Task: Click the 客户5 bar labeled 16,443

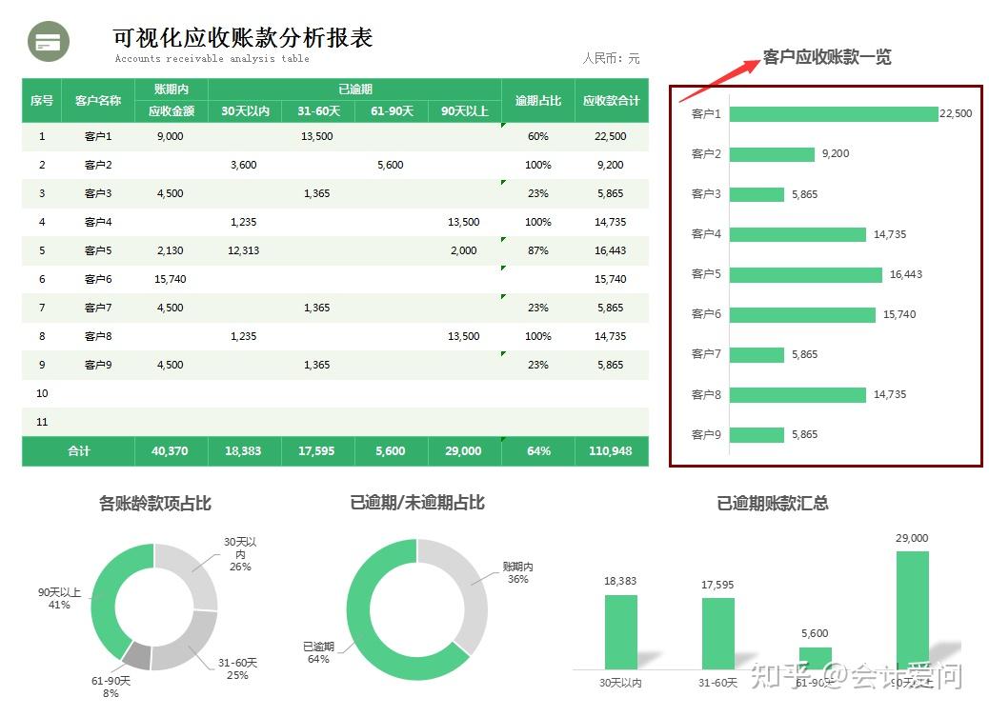Action: click(806, 274)
